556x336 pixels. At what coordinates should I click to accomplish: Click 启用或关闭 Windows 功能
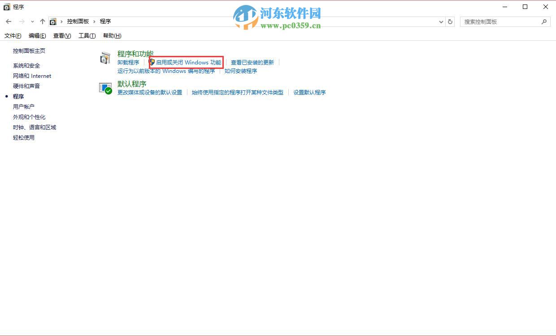(x=188, y=62)
